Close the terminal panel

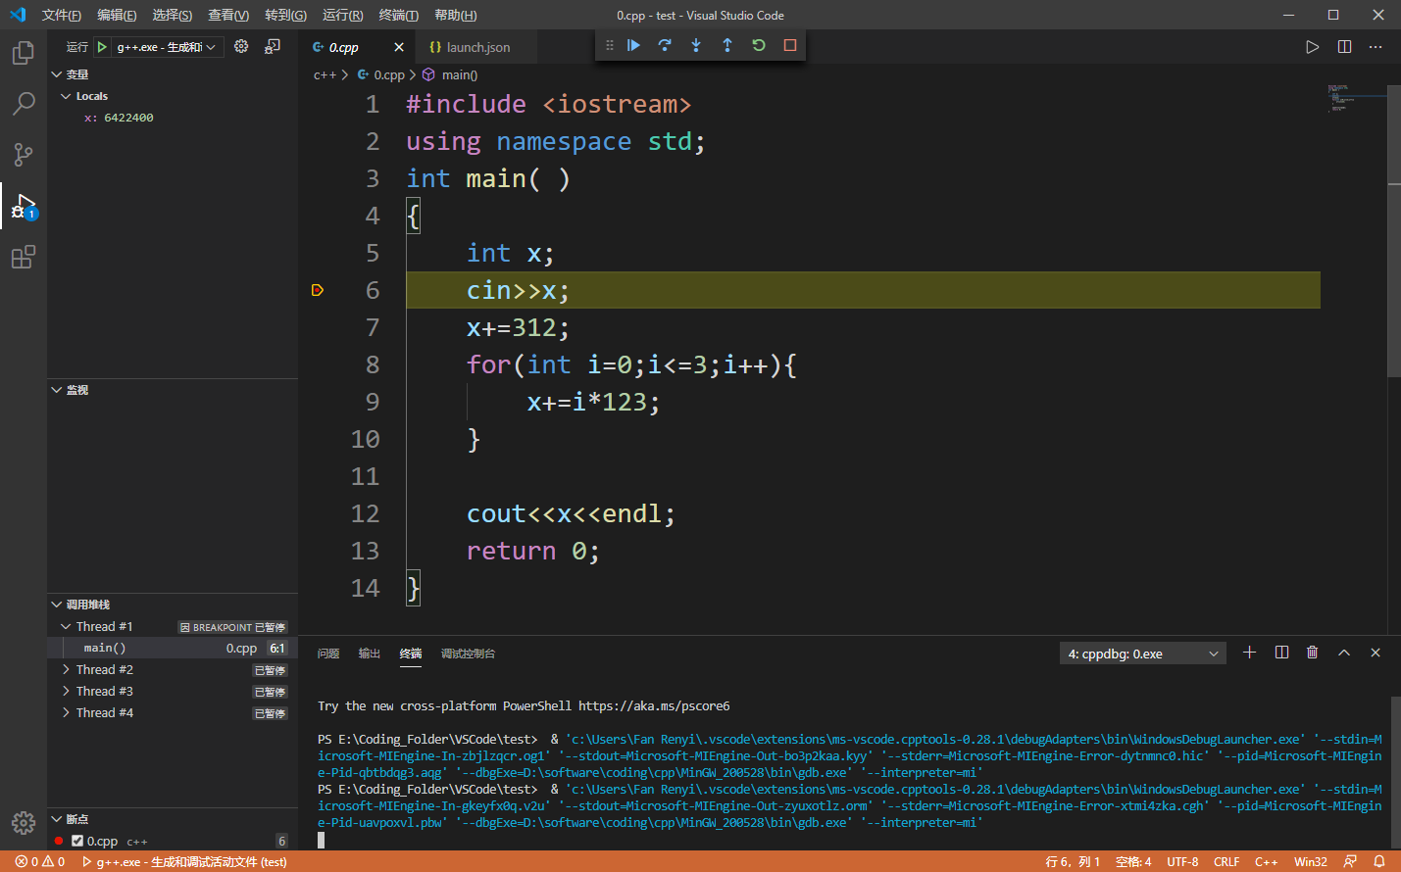pos(1376,653)
